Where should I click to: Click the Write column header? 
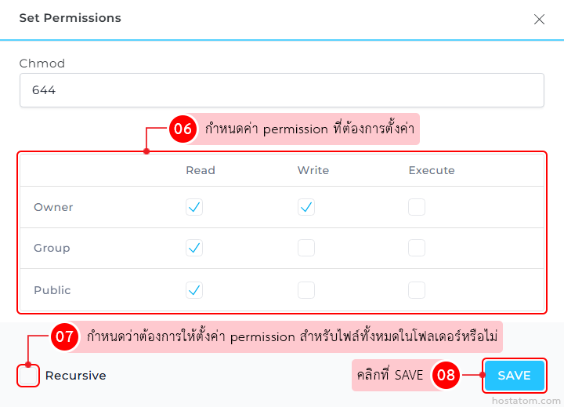(313, 170)
